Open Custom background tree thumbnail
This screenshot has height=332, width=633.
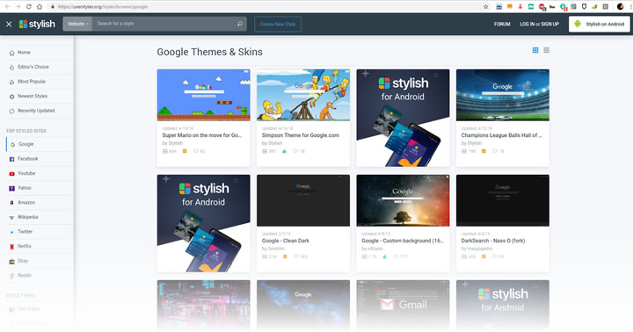coord(403,200)
